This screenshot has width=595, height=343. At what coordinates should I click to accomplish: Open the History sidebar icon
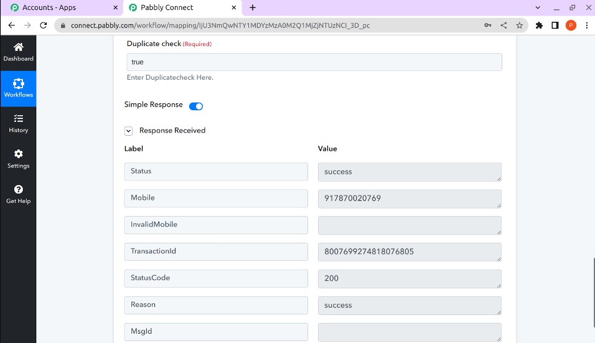coord(18,119)
